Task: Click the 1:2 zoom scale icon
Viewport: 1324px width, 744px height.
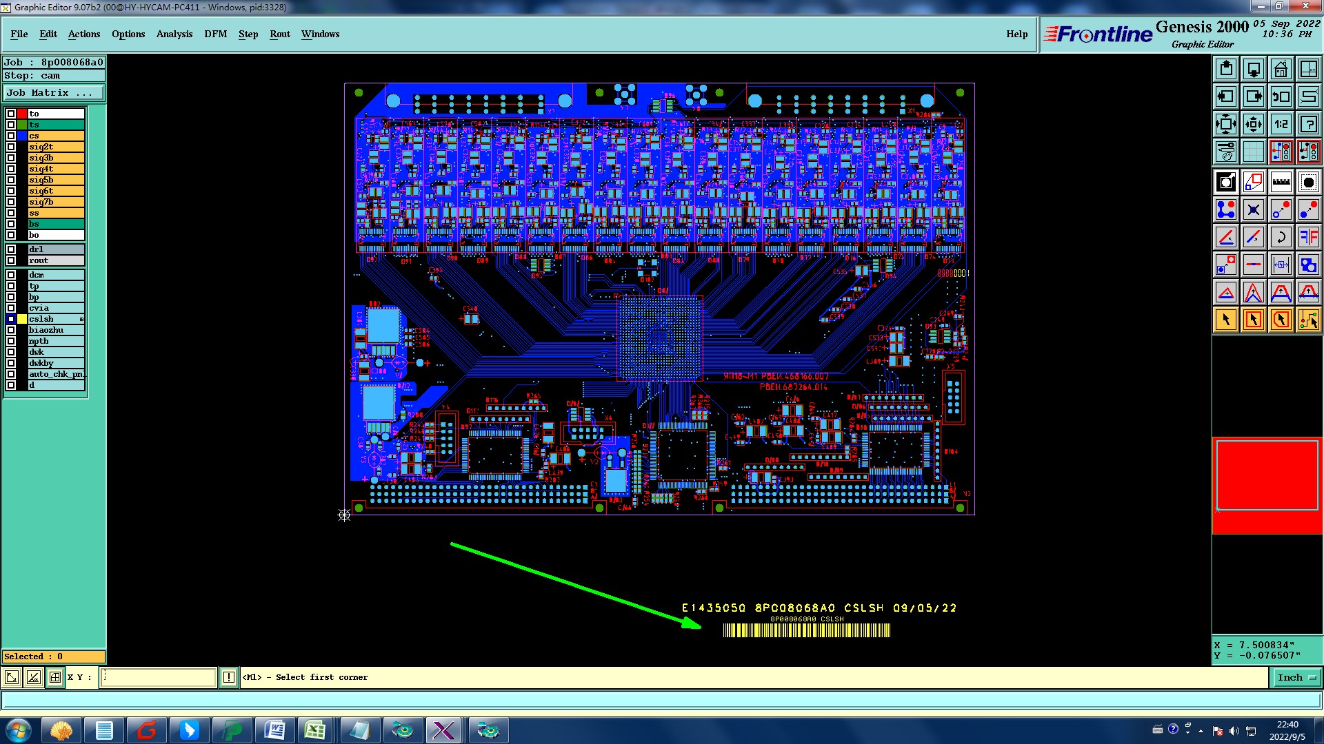Action: (x=1281, y=124)
